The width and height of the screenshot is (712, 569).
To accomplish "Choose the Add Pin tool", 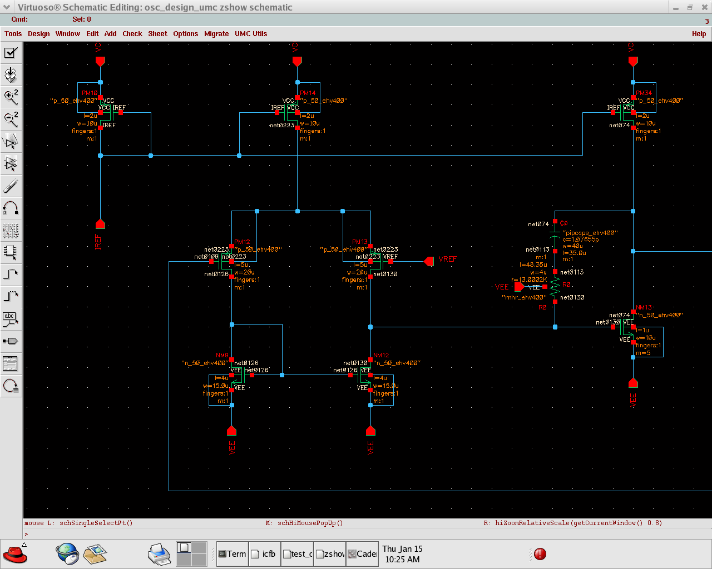I will point(11,341).
